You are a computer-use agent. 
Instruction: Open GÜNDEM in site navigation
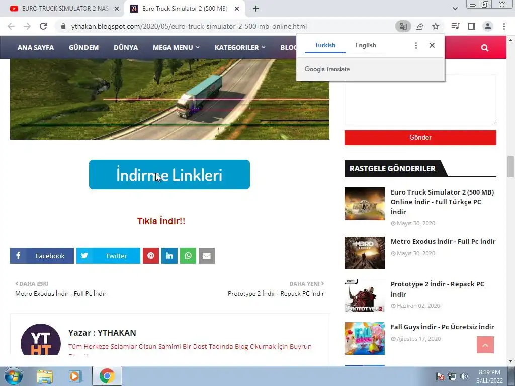84,48
